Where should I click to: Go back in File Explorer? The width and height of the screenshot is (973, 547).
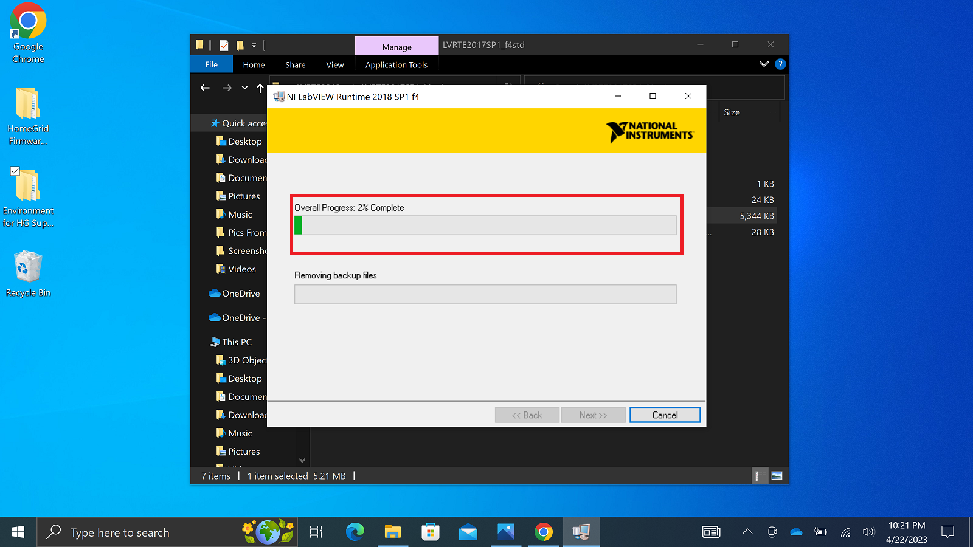tap(205, 88)
